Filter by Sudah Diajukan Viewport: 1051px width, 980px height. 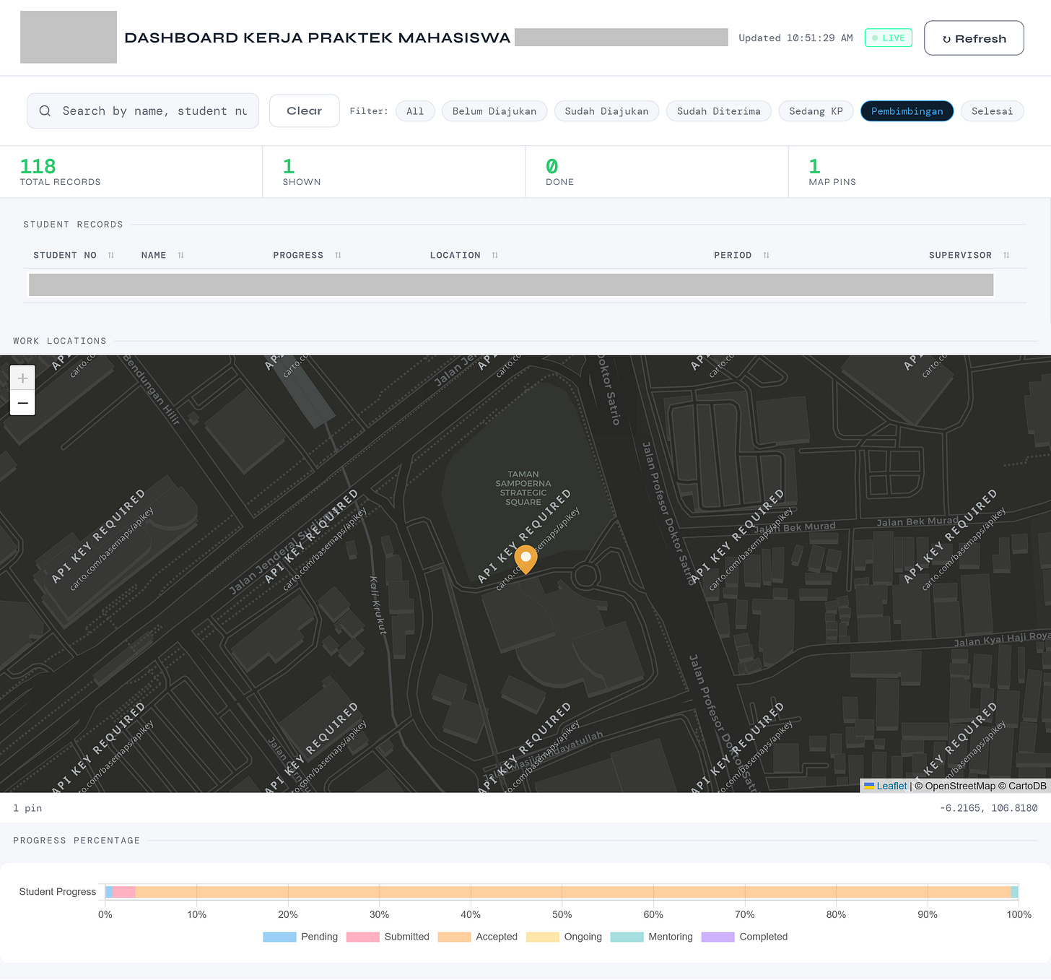pyautogui.click(x=606, y=111)
